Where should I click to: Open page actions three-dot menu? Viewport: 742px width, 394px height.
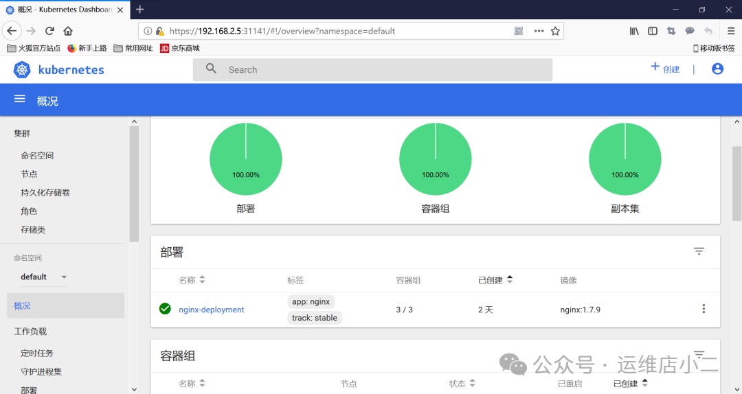(x=539, y=31)
